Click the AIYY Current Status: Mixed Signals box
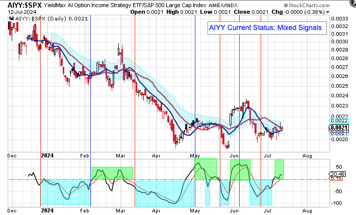The image size is (356, 215). 265,28
